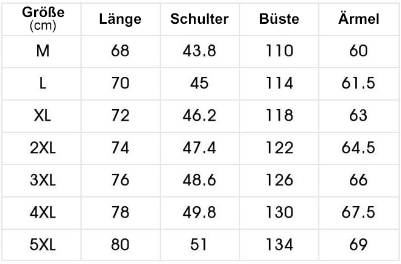
Task: Select shoulder value 51 for 5XL
Action: [x=199, y=244]
